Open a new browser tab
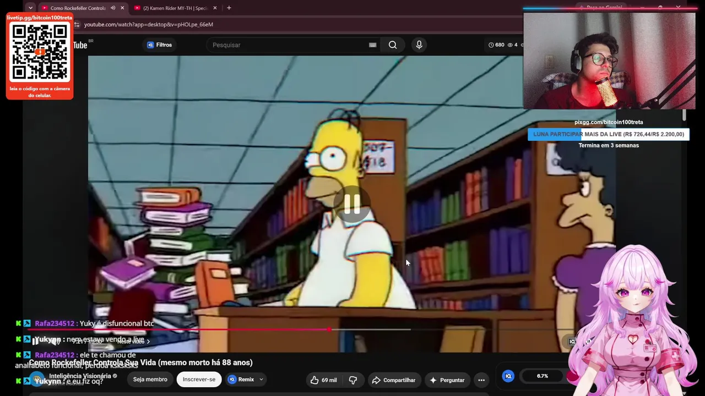705x396 pixels. click(x=229, y=8)
